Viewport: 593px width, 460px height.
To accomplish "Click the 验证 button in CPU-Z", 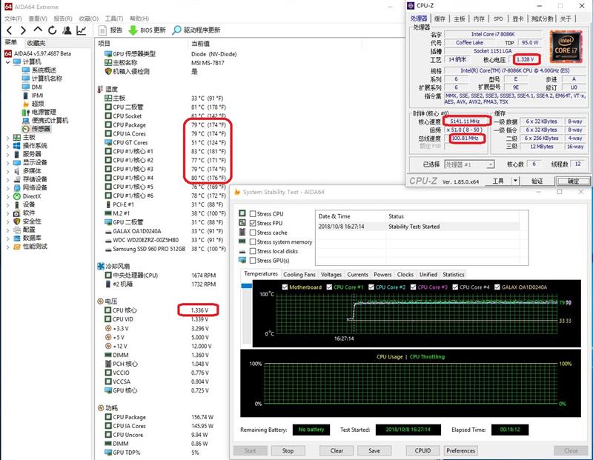I will click(x=537, y=181).
